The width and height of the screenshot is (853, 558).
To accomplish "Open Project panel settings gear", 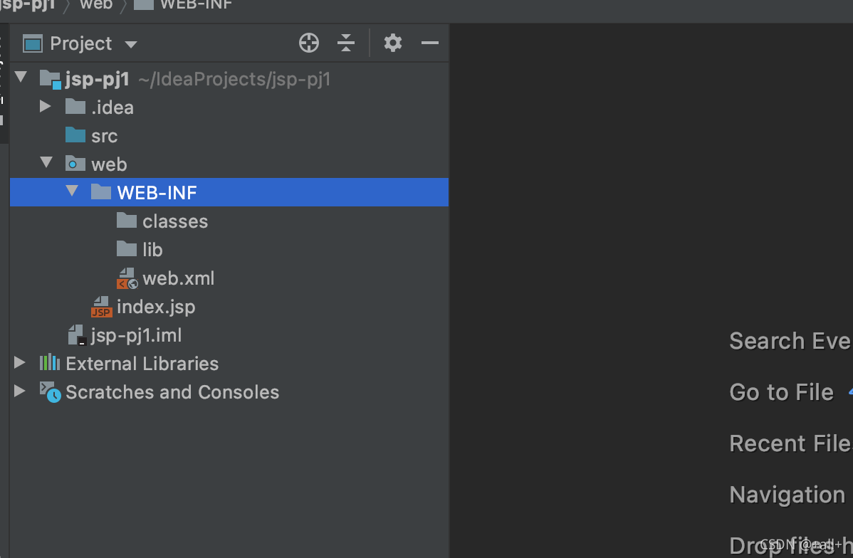I will 393,43.
